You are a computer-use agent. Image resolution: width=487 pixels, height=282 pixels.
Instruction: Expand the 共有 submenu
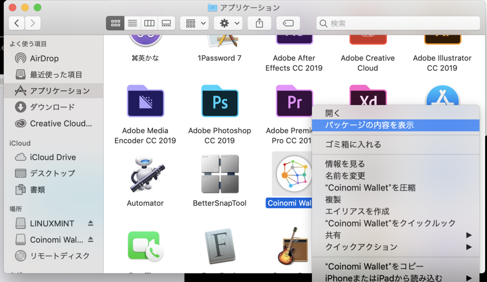396,235
